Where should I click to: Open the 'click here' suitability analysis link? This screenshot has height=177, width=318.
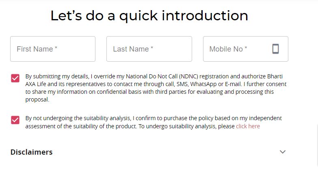pos(248,126)
